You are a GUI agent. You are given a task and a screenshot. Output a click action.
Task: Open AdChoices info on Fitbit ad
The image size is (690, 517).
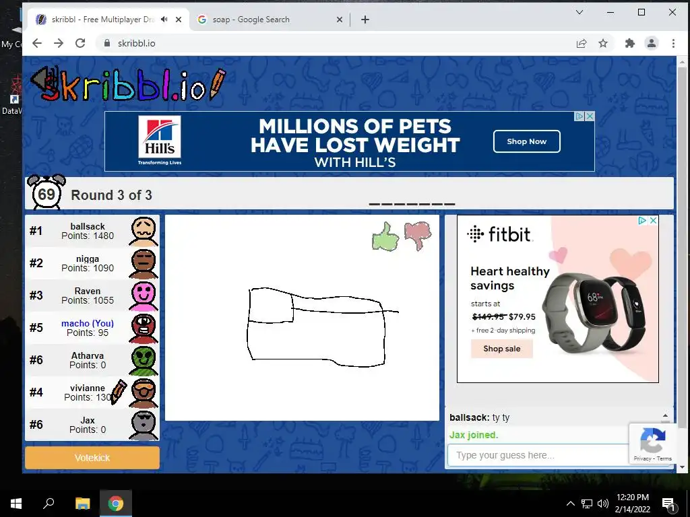642,220
